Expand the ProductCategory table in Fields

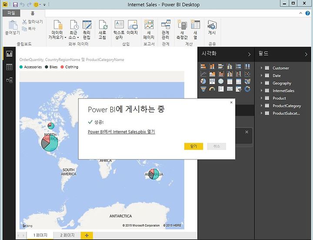(x=262, y=105)
